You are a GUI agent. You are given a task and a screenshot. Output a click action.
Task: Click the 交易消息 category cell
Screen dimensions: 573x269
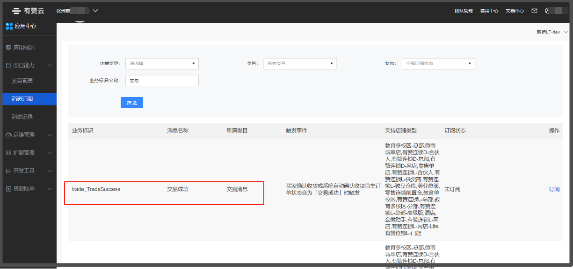coord(237,189)
